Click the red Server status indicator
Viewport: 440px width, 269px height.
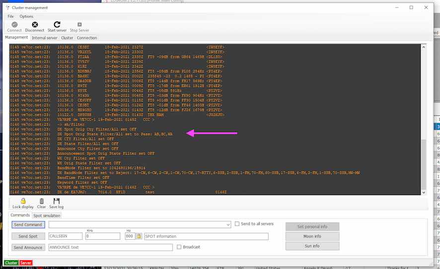25,263
